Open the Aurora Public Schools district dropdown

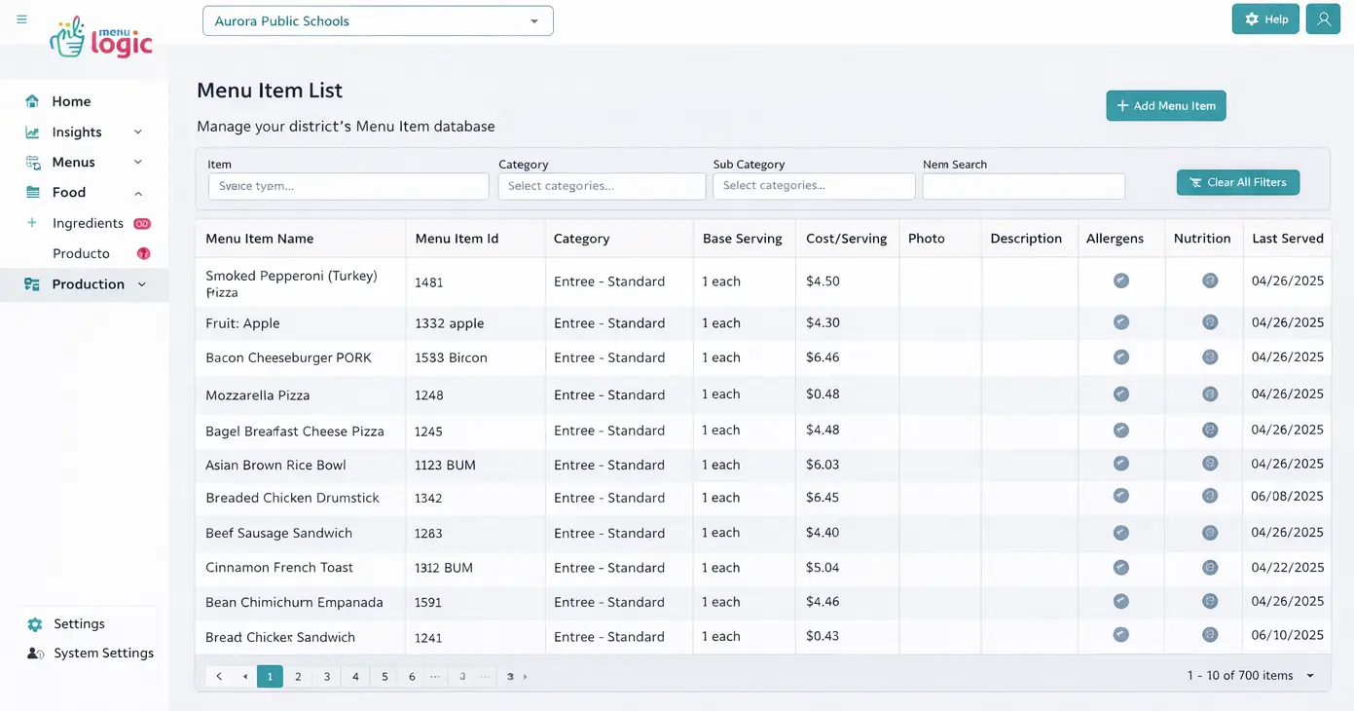coord(378,20)
